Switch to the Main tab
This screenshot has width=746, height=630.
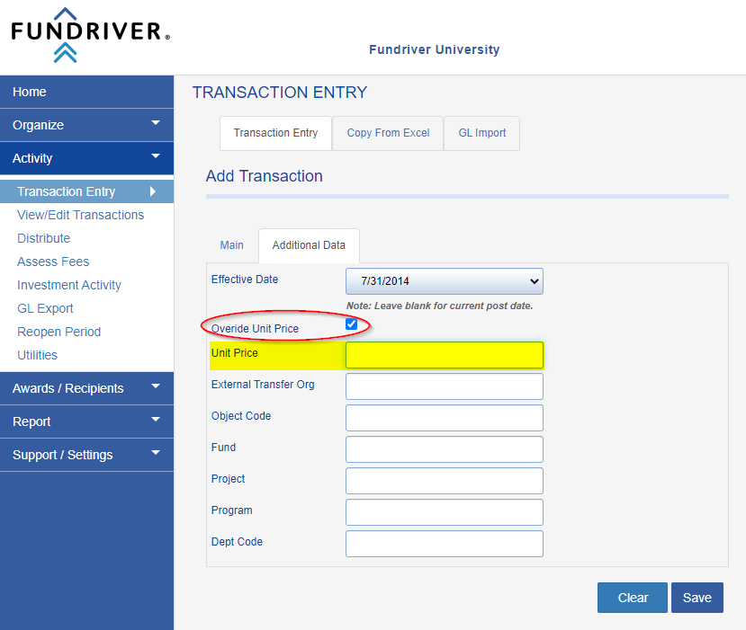point(231,245)
